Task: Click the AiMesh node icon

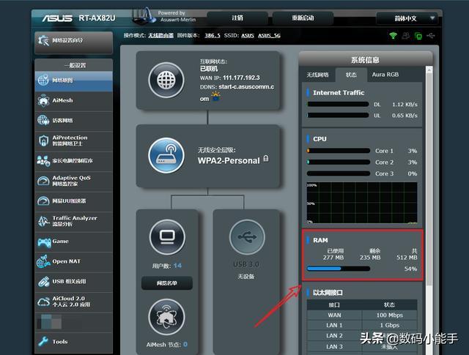Action: coord(166,317)
